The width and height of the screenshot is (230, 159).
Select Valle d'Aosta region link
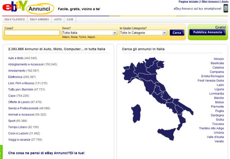pyautogui.click(x=215, y=137)
